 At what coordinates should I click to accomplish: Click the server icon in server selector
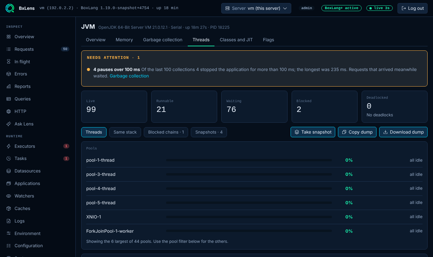click(227, 8)
